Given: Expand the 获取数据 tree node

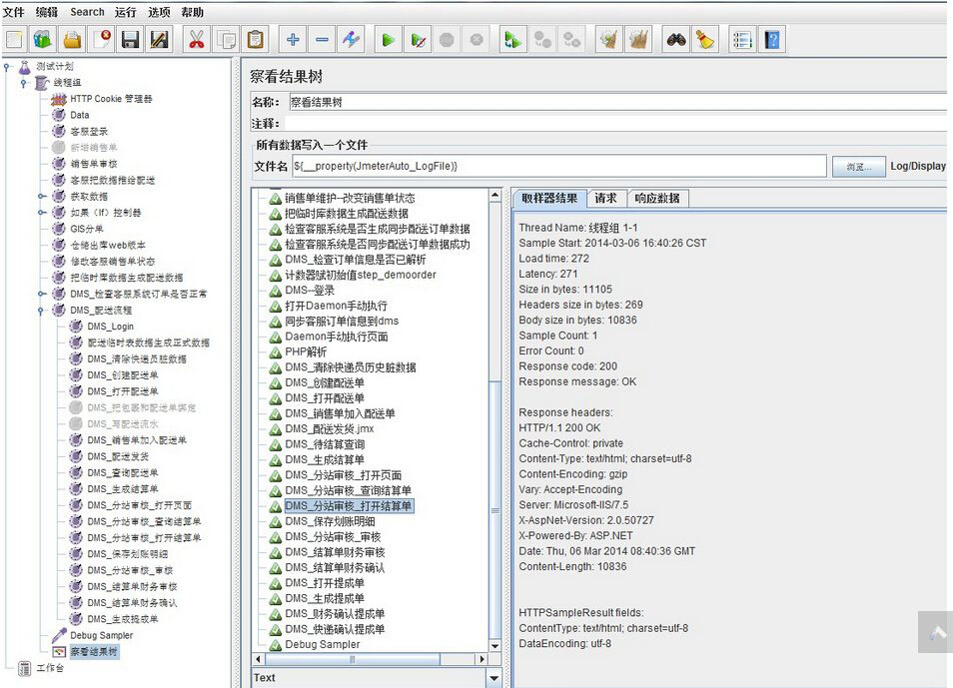Looking at the screenshot, I should (x=42, y=197).
